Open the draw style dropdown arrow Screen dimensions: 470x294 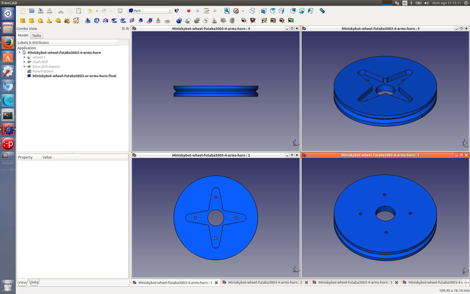click(243, 11)
